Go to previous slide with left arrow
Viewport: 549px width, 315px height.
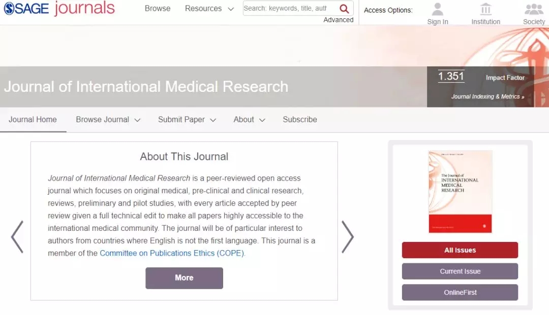coord(17,237)
